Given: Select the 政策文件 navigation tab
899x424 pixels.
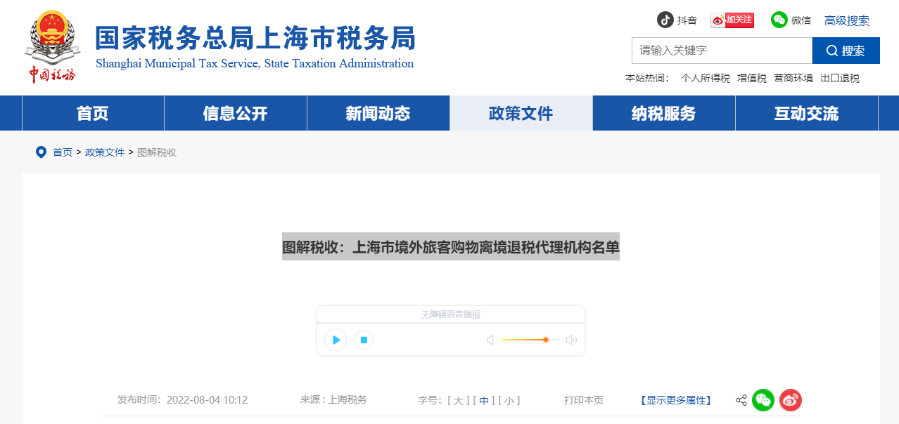Looking at the screenshot, I should (521, 113).
